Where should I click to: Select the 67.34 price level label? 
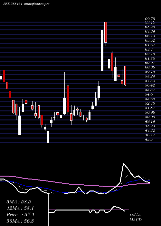tap(150, 31)
